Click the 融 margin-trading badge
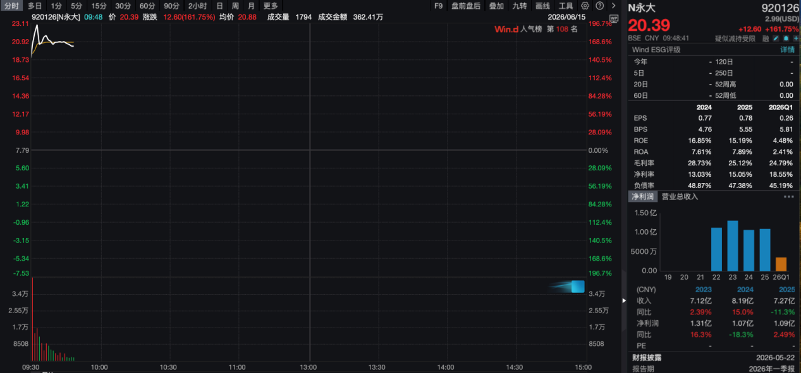 pyautogui.click(x=766, y=38)
